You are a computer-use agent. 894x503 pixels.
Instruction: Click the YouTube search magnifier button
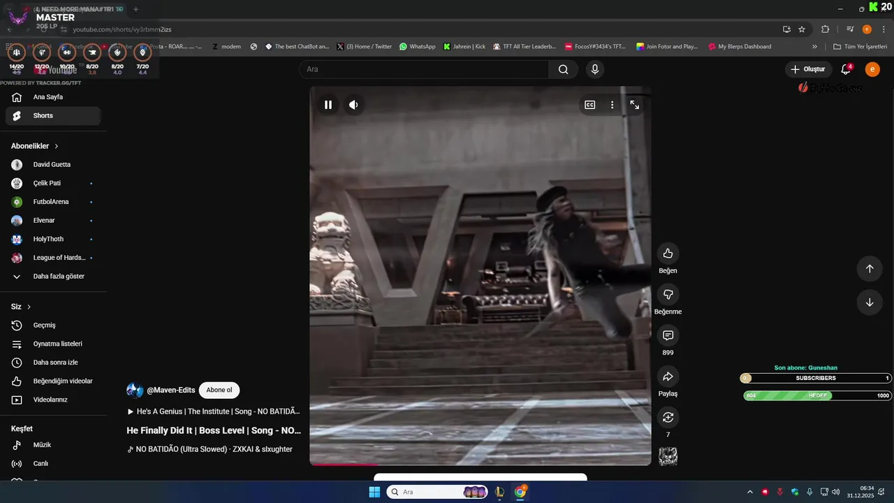(563, 69)
